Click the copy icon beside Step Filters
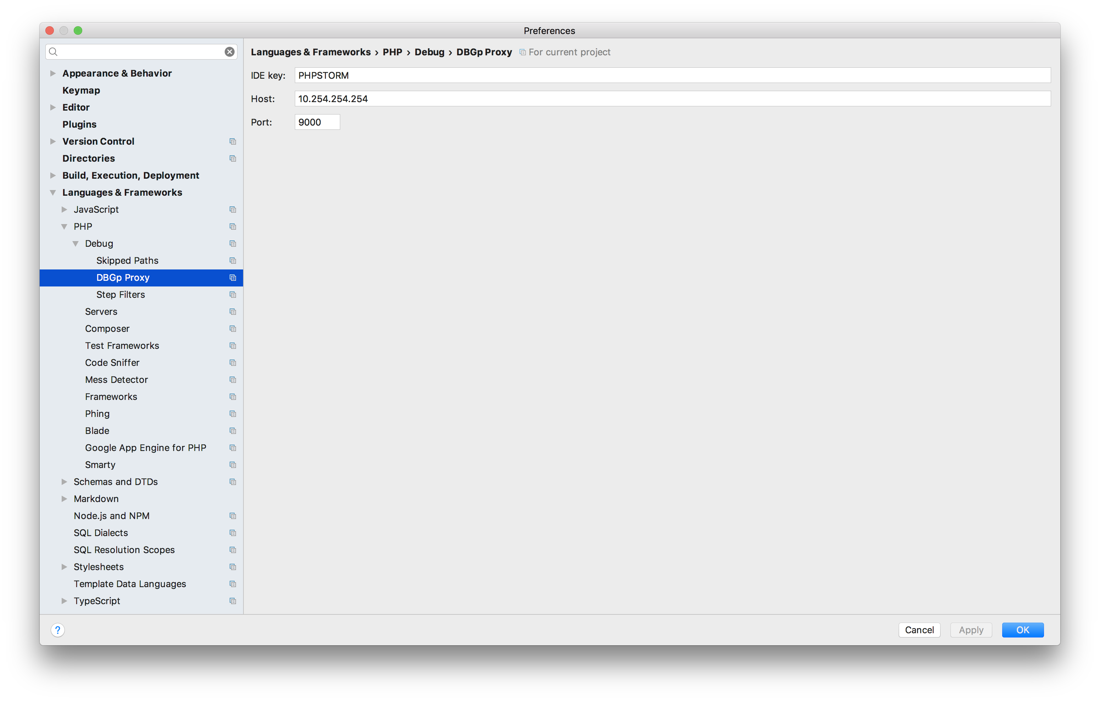1100x702 pixels. click(233, 294)
